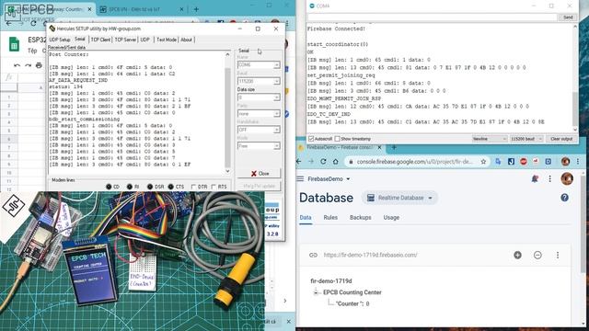
Task: Open the Usage tab in Firebase Database
Action: point(391,218)
